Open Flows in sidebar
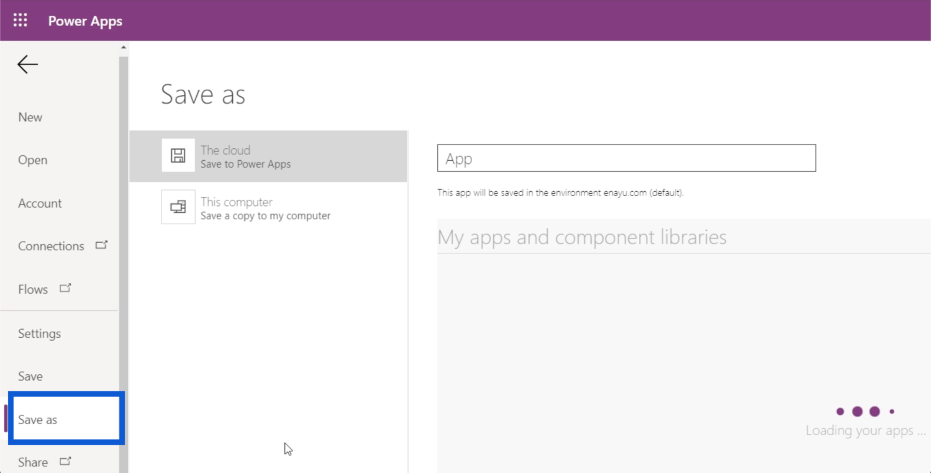The image size is (931, 473). point(33,289)
